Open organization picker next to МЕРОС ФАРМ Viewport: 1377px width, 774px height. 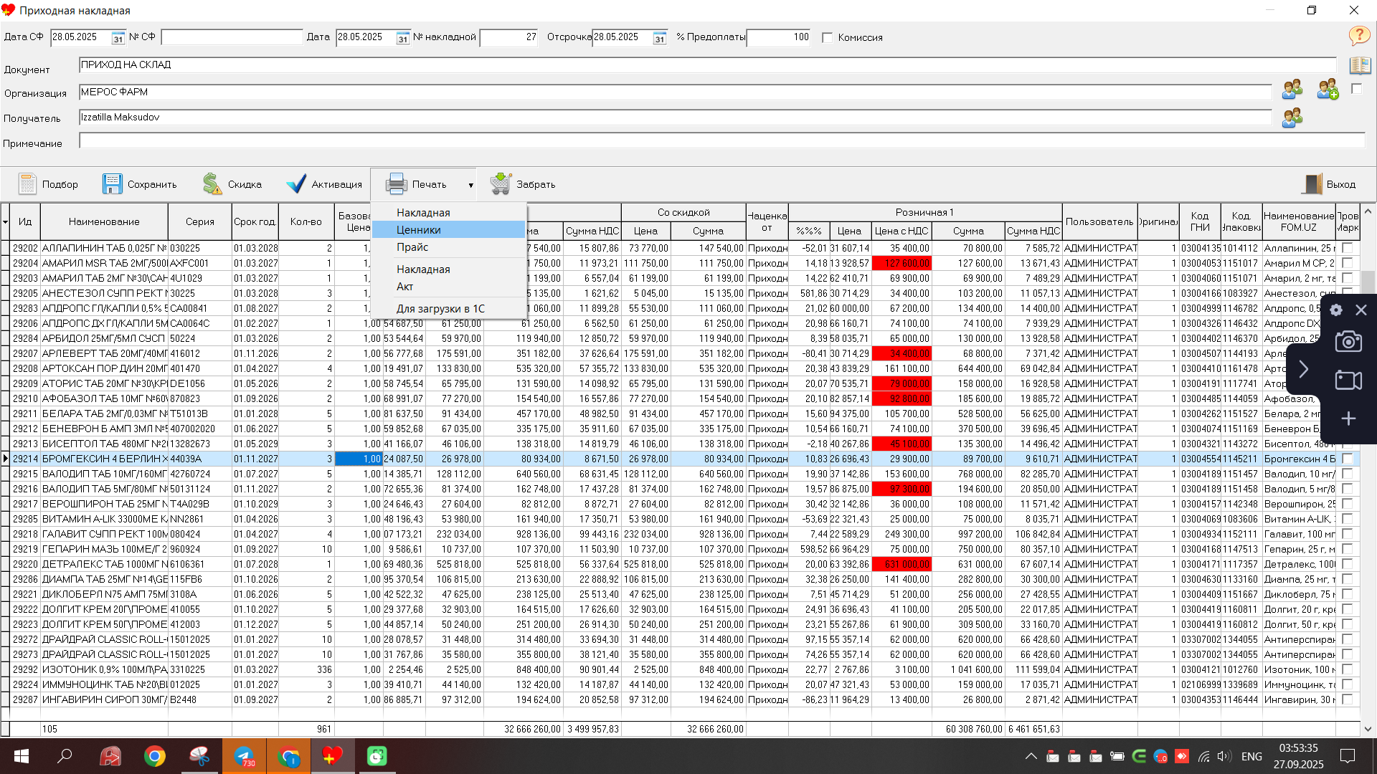coord(1292,90)
